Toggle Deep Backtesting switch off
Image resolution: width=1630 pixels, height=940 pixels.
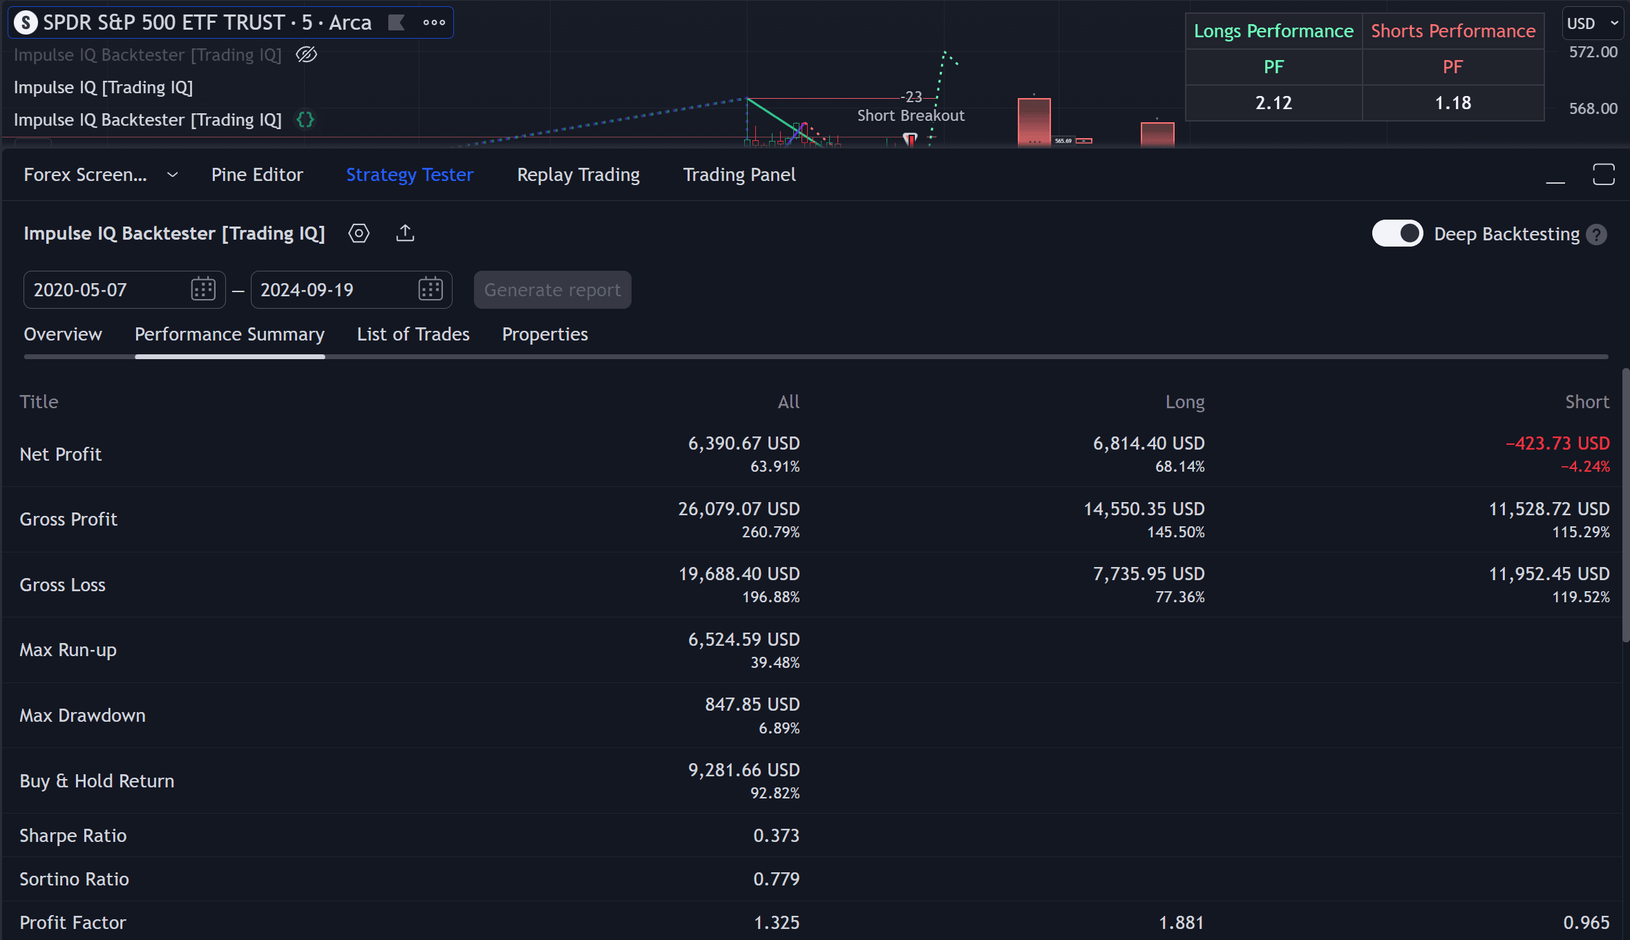click(1397, 233)
